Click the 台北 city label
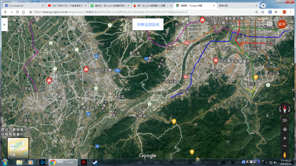This screenshot has width=296, height=166. click(270, 43)
